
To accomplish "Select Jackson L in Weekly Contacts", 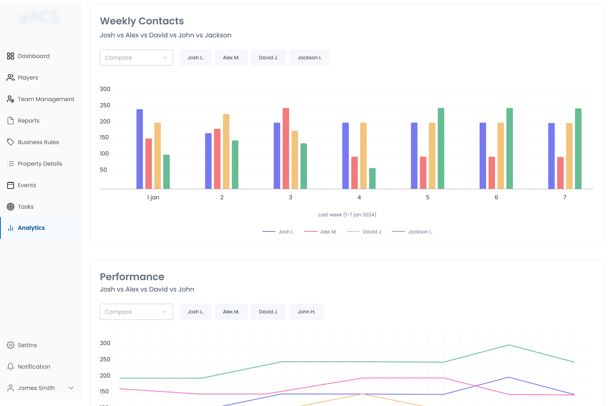I will (309, 58).
